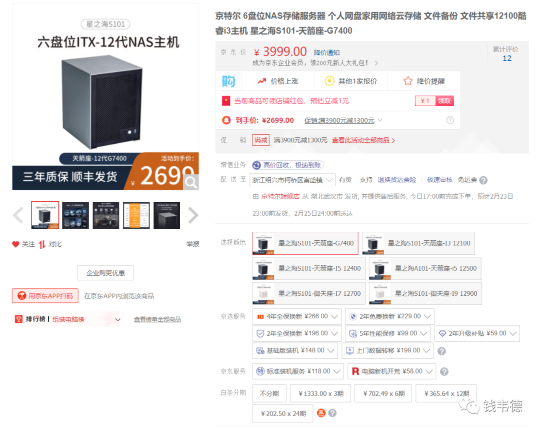Screen dimensions: 540x430
Task: Click the star icon for 降价提醒
Action: [408, 81]
